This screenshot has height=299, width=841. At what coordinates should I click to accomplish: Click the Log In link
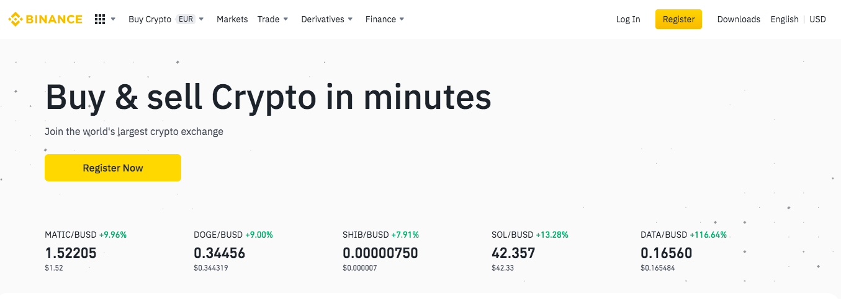(x=628, y=19)
